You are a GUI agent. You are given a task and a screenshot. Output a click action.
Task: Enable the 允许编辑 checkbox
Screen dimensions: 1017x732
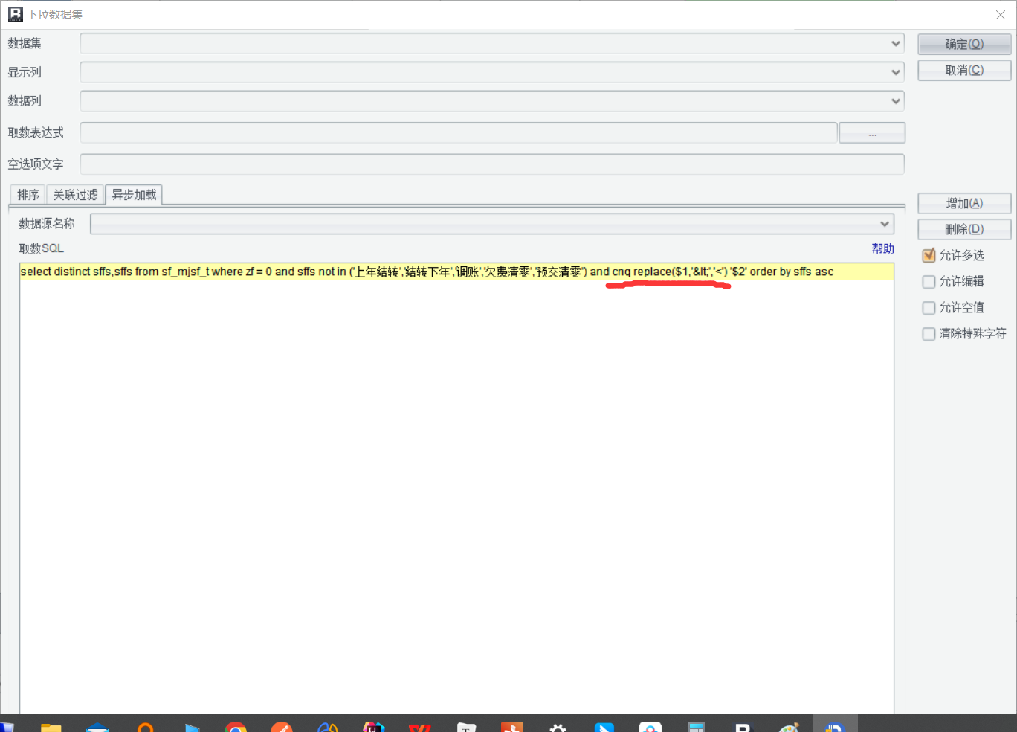coord(929,282)
